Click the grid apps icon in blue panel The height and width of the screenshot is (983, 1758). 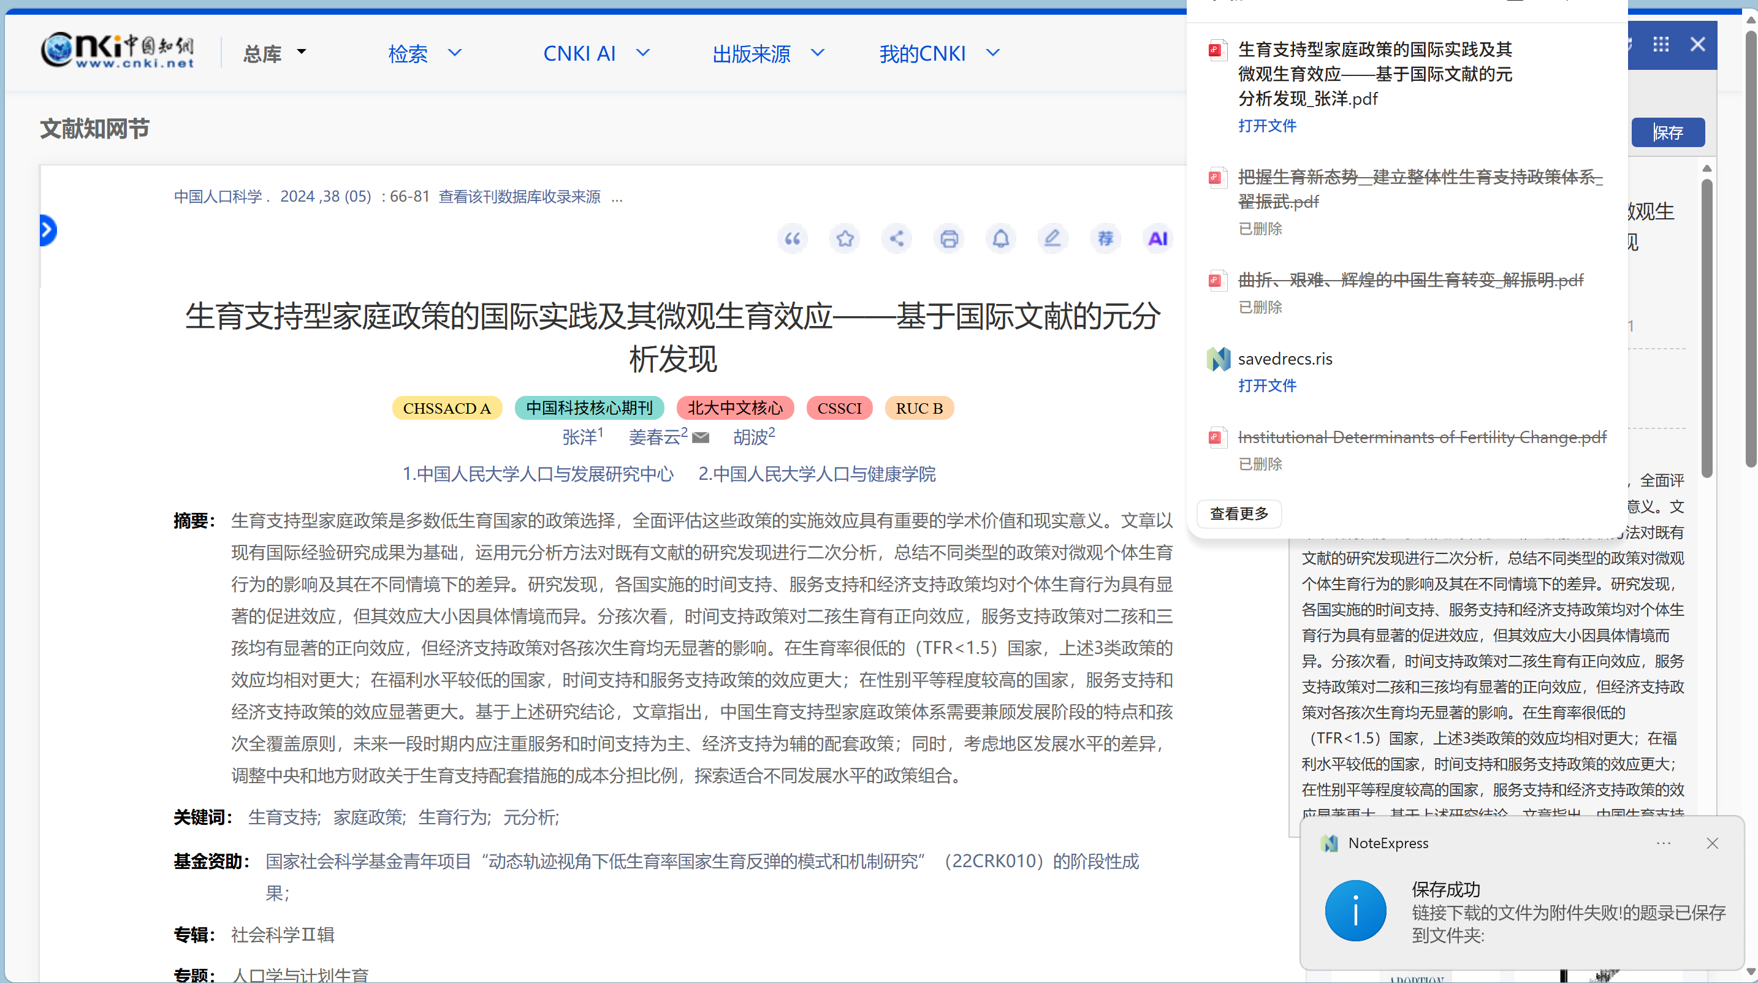[x=1661, y=44]
